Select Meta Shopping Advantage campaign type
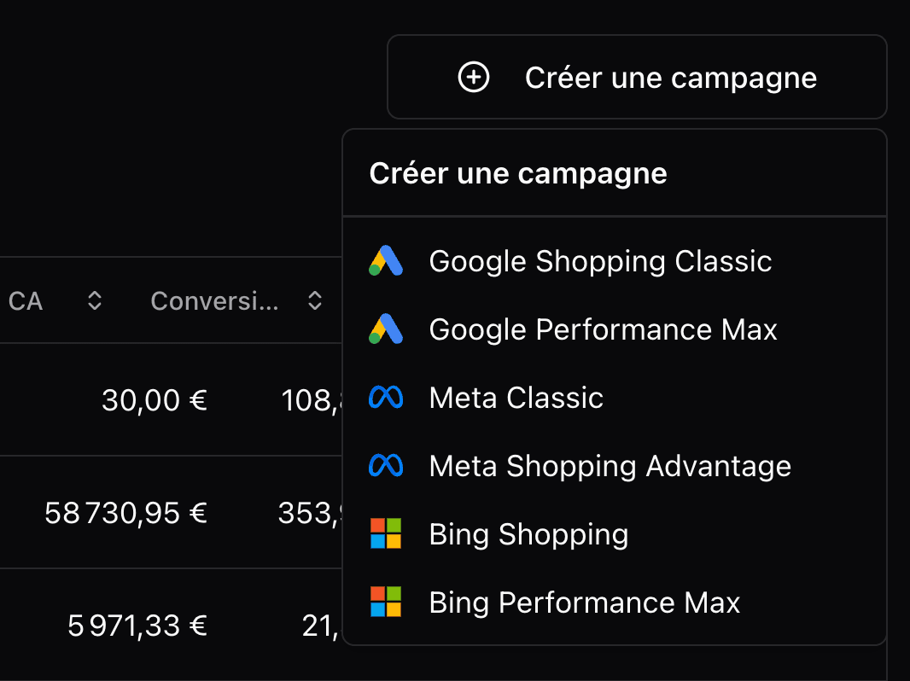This screenshot has height=681, width=910. pyautogui.click(x=610, y=466)
